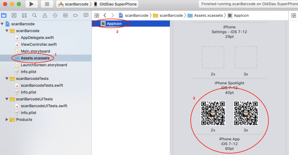Collapse the scanBarcodeUITests group
The width and height of the screenshot is (298, 155).
pyautogui.click(x=7, y=99)
